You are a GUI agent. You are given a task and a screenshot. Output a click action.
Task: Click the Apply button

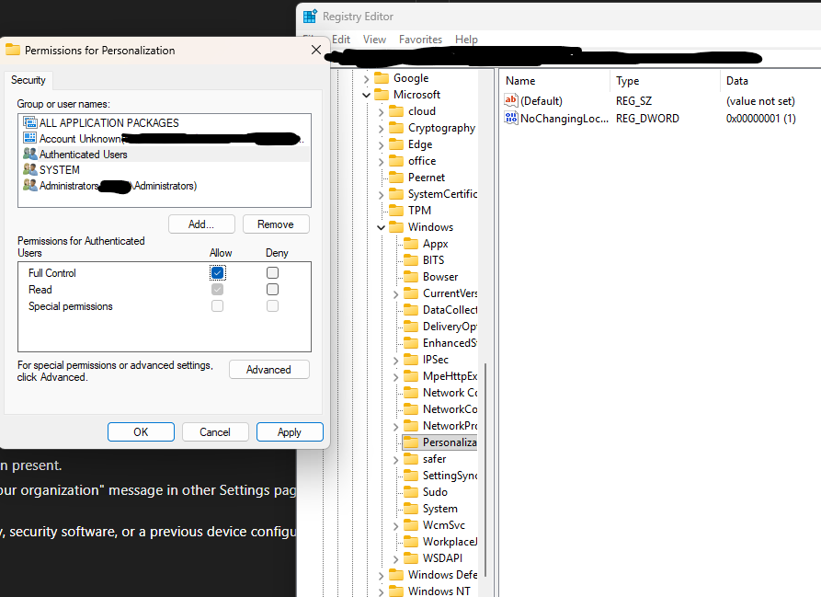tap(290, 432)
